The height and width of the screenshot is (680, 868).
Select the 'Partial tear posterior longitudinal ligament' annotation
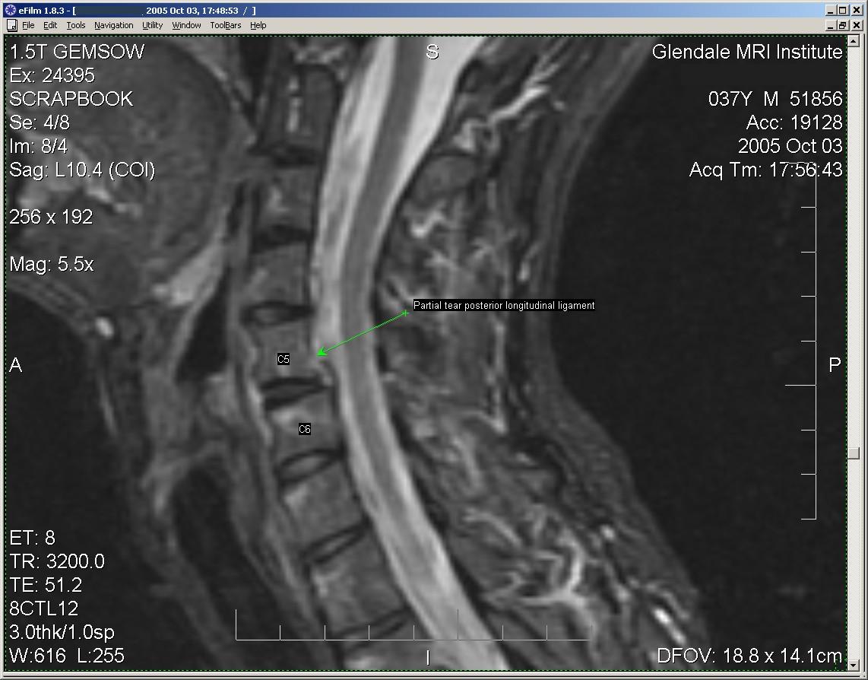pos(504,306)
